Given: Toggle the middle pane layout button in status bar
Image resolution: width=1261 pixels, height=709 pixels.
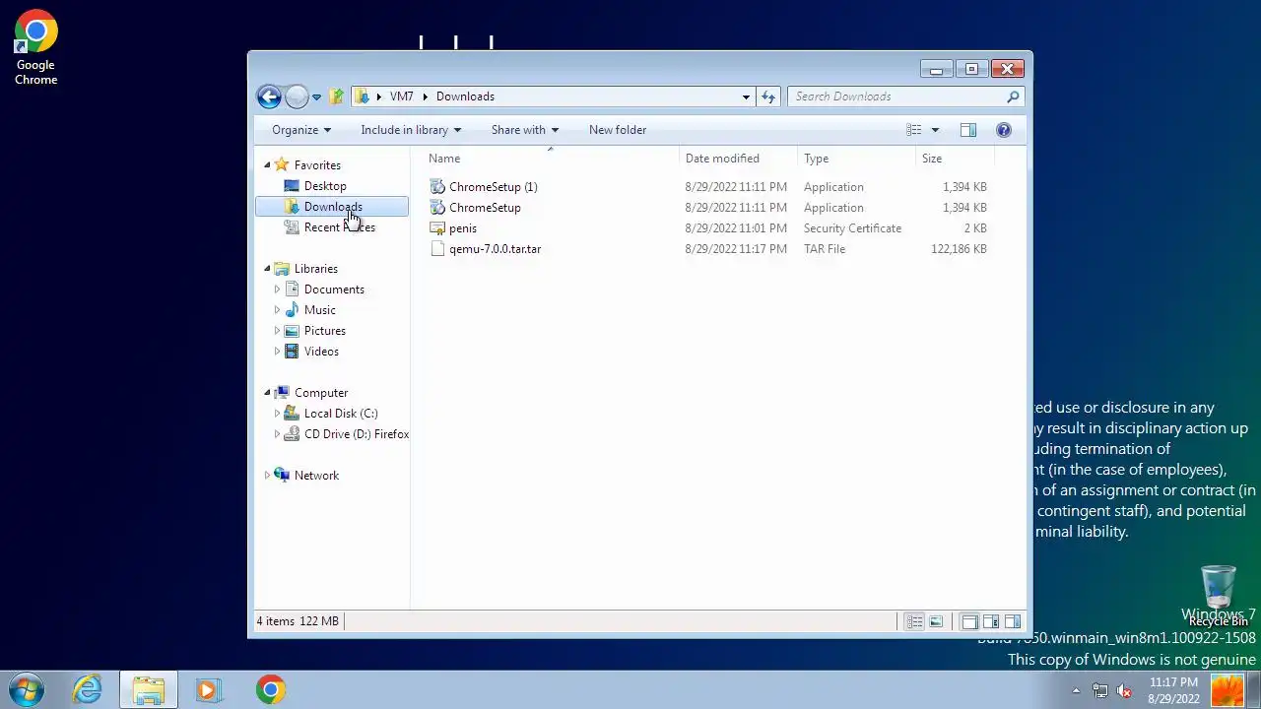Looking at the screenshot, I should 991,621.
